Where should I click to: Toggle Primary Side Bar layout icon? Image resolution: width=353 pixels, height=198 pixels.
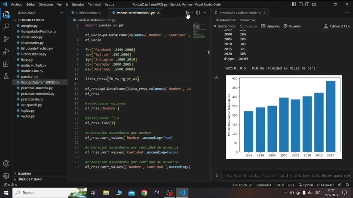pyautogui.click(x=294, y=4)
